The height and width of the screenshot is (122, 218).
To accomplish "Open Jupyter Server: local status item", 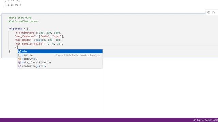I will pyautogui.click(x=206, y=120).
